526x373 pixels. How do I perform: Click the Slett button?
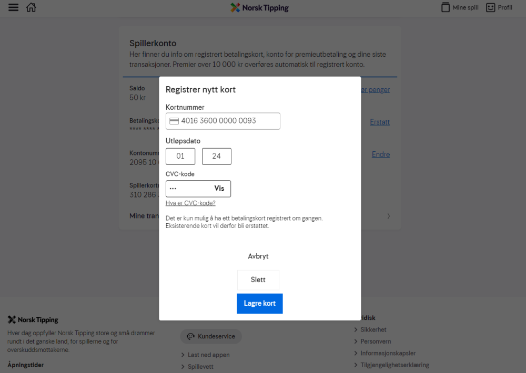(258, 280)
